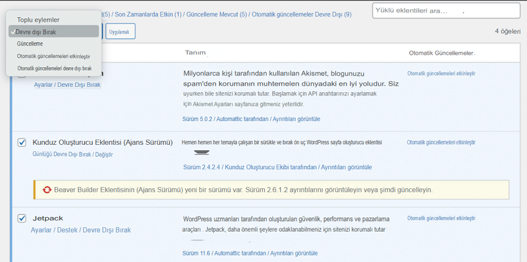Pick 'Otomatik güncellemeleri devre dışı bırak' option

tap(55, 68)
